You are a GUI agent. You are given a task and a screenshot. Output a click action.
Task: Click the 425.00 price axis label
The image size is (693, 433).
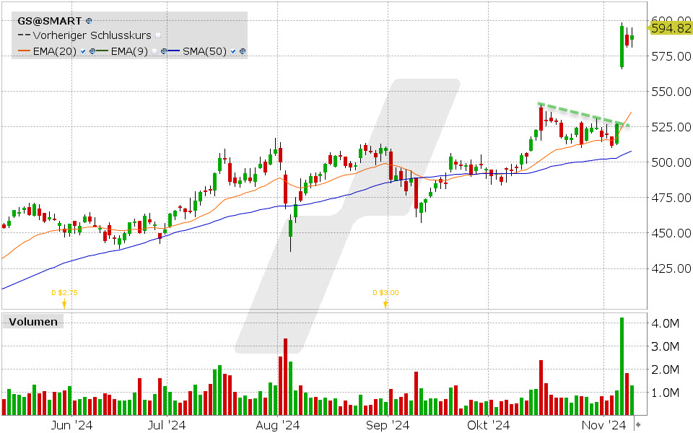point(671,268)
